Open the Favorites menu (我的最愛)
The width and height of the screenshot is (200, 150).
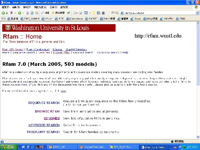click(x=40, y=7)
